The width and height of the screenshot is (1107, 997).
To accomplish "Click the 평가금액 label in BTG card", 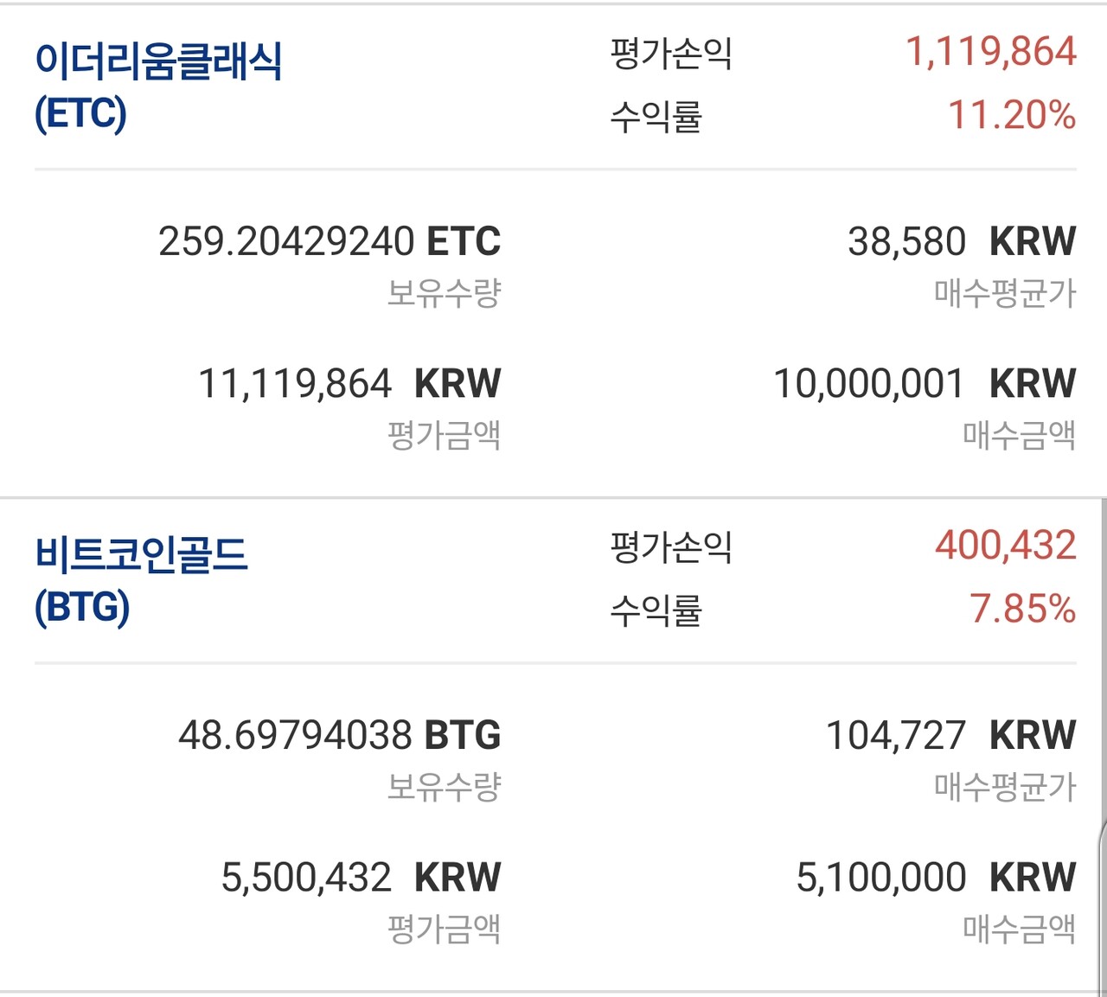I will point(444,930).
